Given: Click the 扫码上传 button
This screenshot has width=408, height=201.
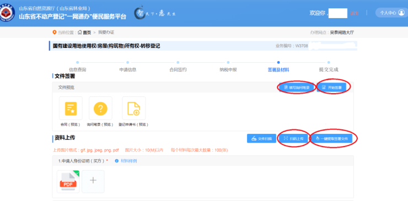Looking at the screenshot, I should (x=294, y=139).
